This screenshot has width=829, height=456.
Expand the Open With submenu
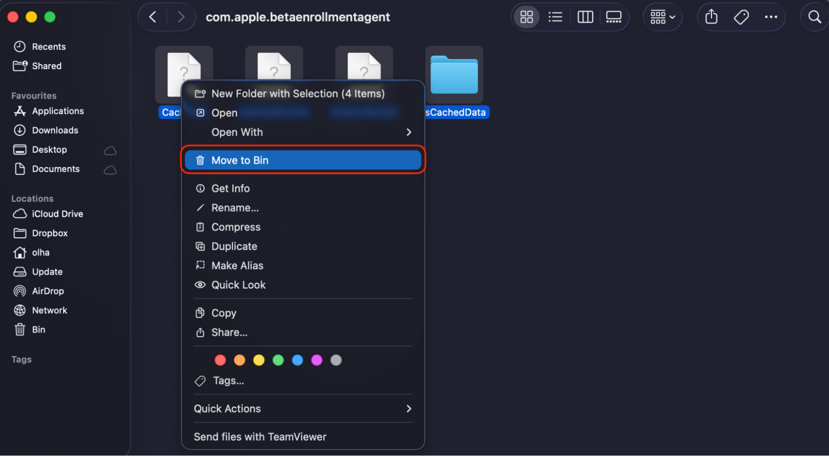[303, 132]
